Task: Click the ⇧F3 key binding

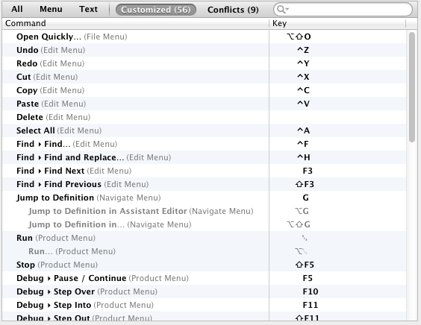Action: tap(305, 184)
